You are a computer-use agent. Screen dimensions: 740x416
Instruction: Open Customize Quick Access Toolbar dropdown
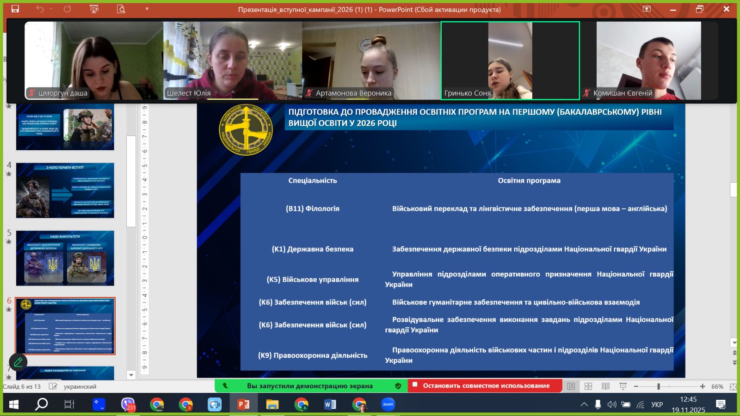[147, 9]
